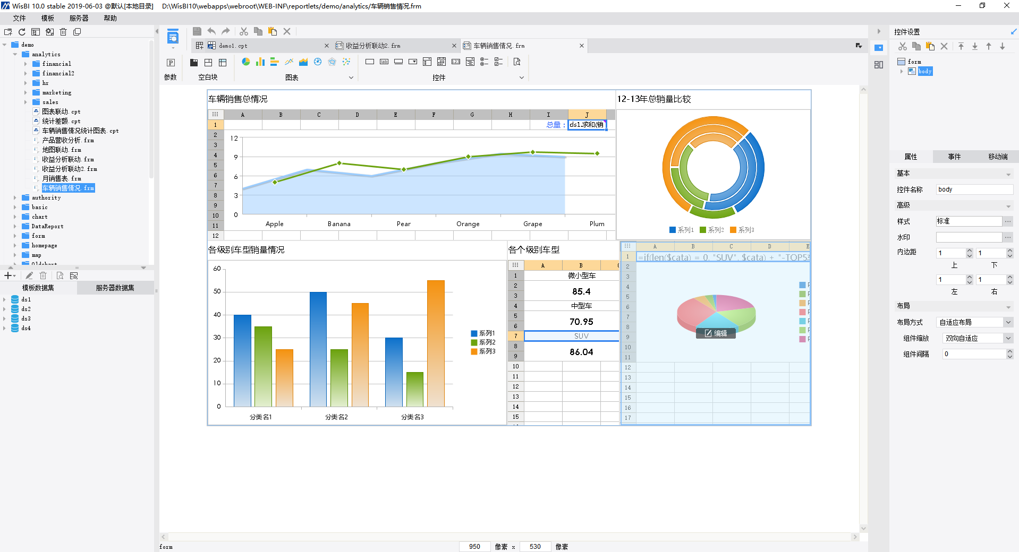Screen dimensions: 1019x552
Task: Switch to the 事件 tab
Action: point(954,157)
